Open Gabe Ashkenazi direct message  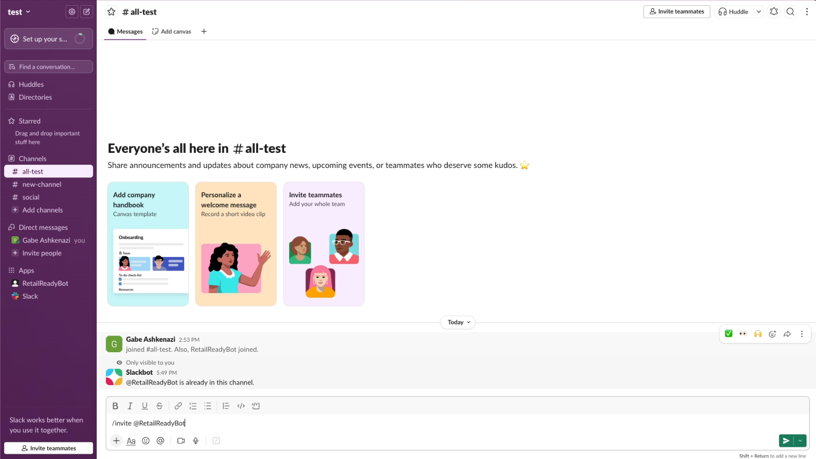point(49,240)
